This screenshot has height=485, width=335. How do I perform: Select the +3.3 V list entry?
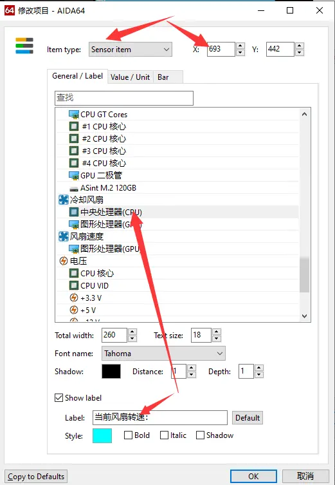click(177, 298)
